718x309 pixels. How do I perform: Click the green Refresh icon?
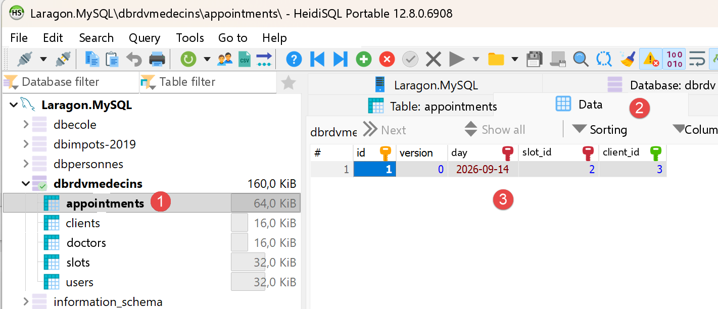coord(188,60)
